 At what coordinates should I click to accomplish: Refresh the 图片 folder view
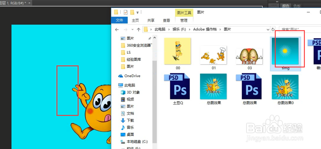pyautogui.click(x=273, y=29)
